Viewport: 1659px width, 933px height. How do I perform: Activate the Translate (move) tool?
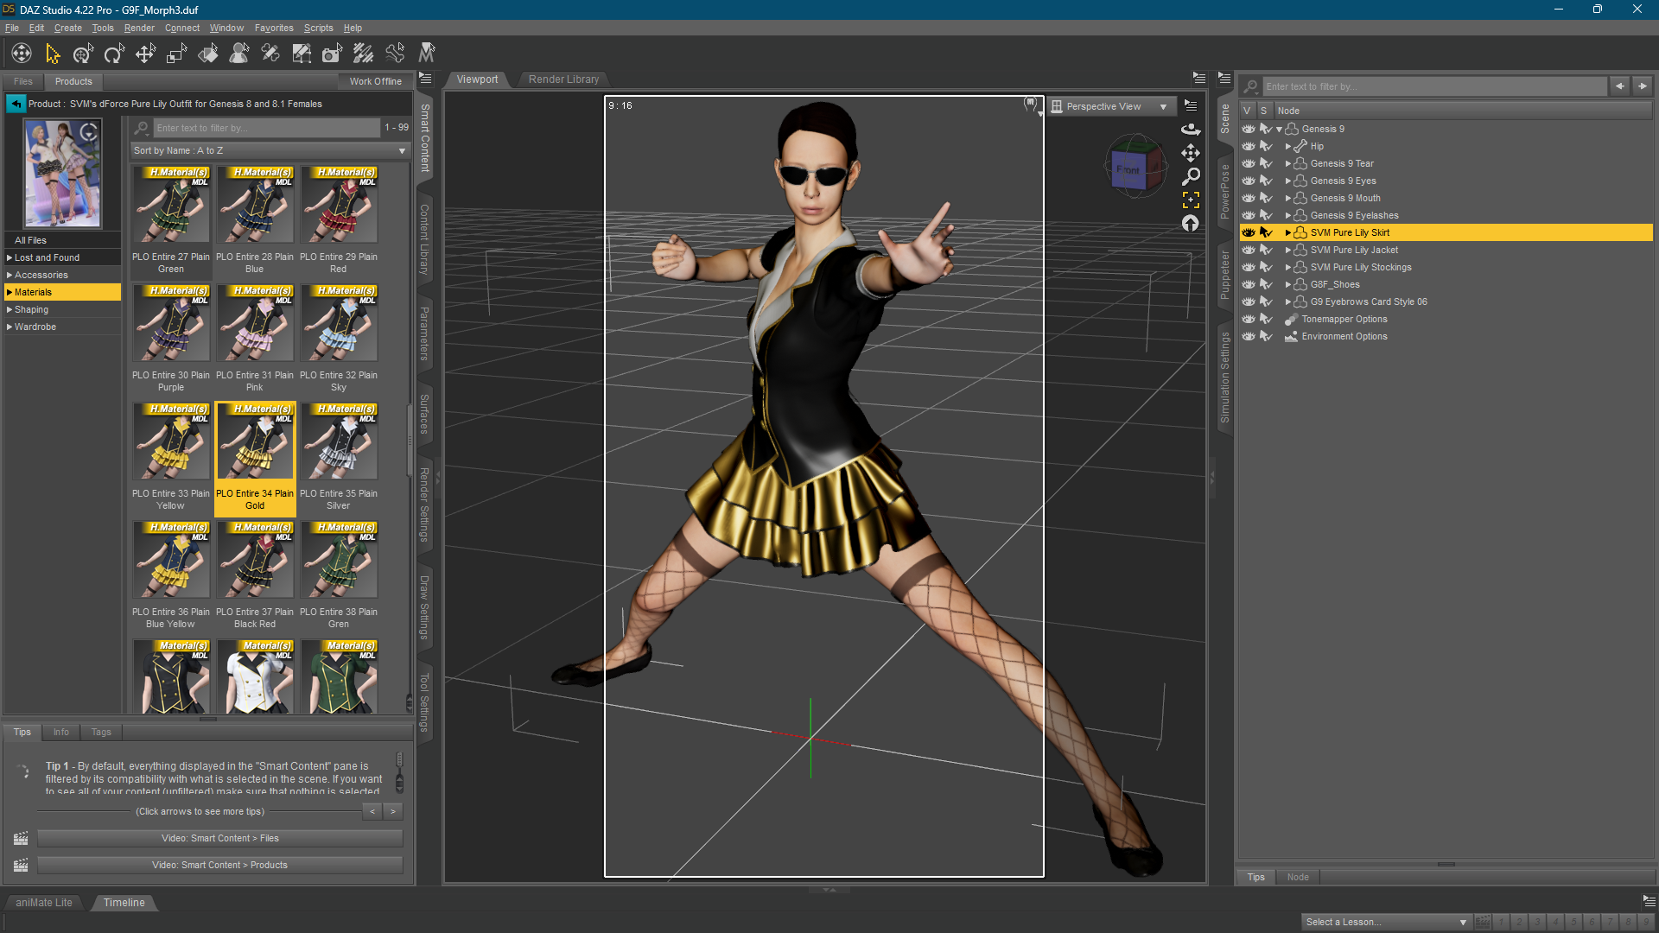(x=145, y=54)
